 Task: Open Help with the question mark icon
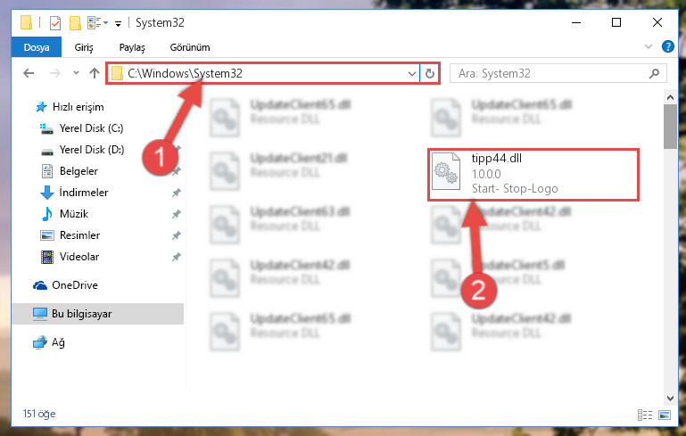(667, 46)
